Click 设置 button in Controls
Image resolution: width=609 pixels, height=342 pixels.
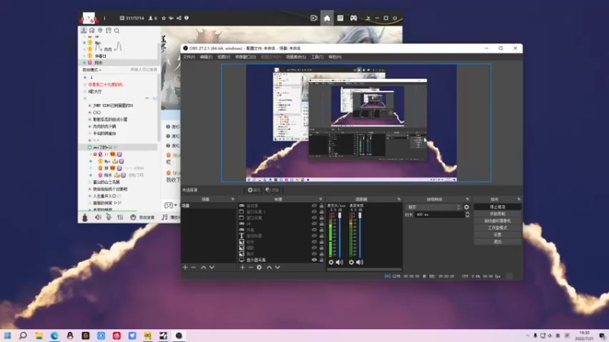[x=498, y=235]
